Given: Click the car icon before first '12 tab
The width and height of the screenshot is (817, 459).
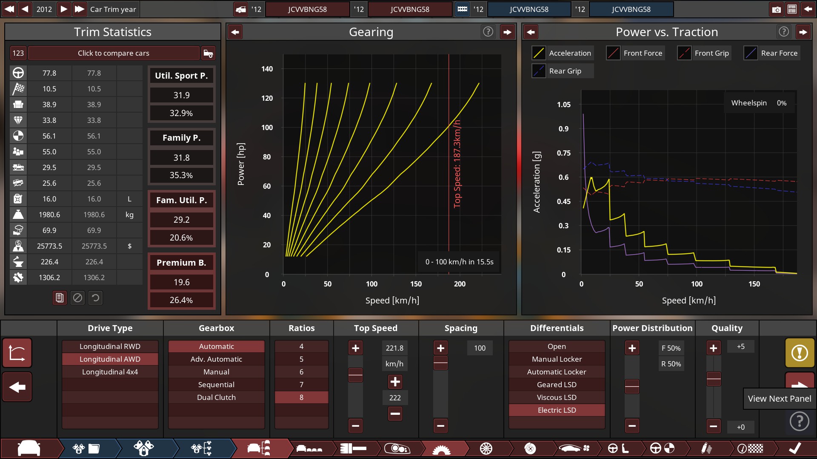Looking at the screenshot, I should tap(241, 9).
